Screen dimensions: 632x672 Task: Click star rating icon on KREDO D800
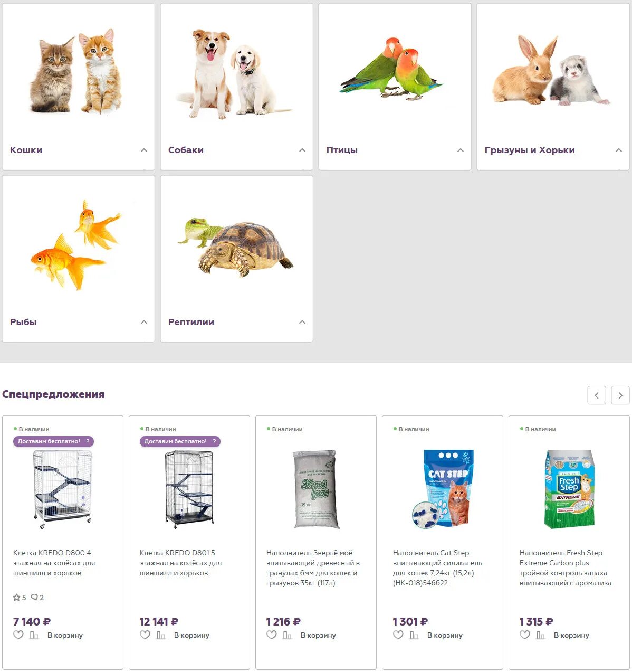(16, 597)
